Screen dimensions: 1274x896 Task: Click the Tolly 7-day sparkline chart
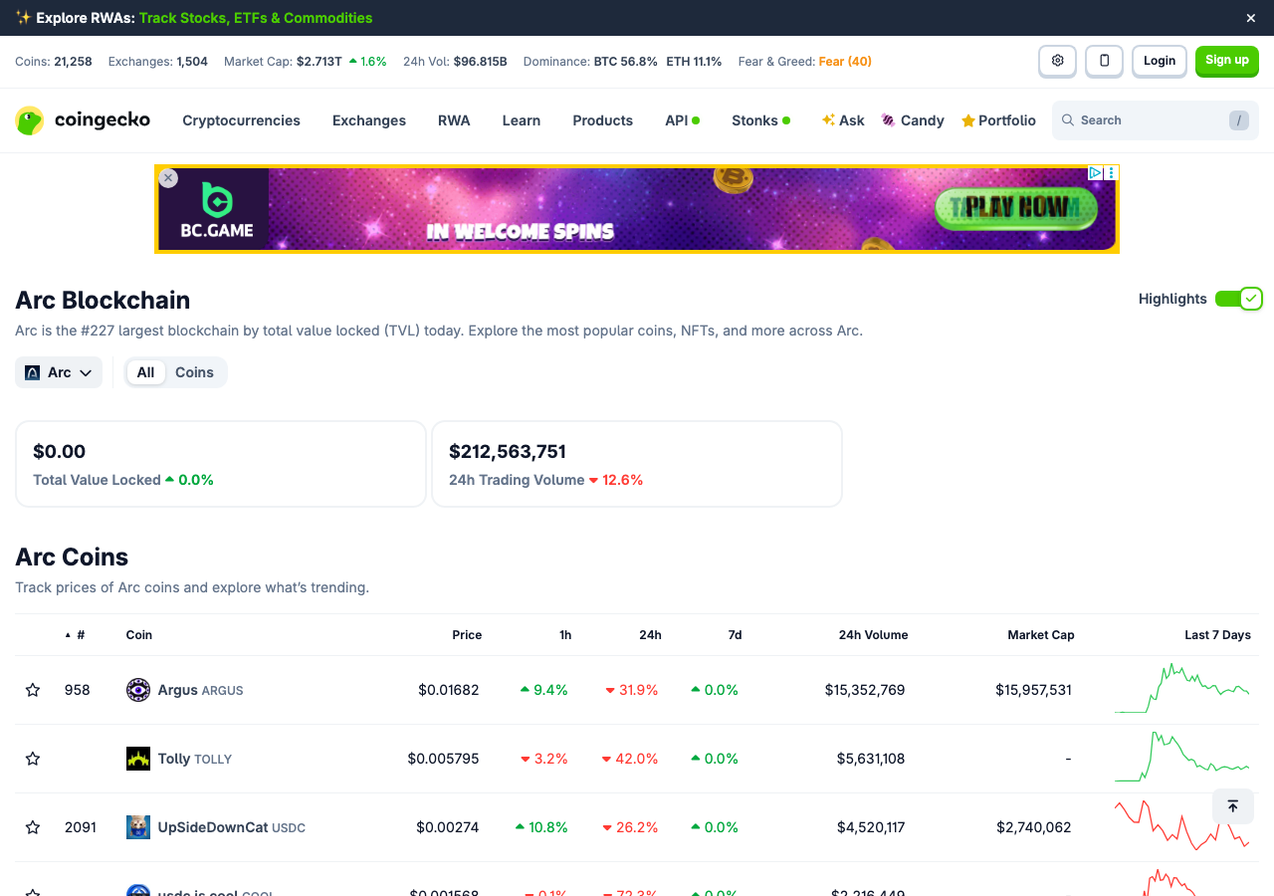pos(1182,757)
